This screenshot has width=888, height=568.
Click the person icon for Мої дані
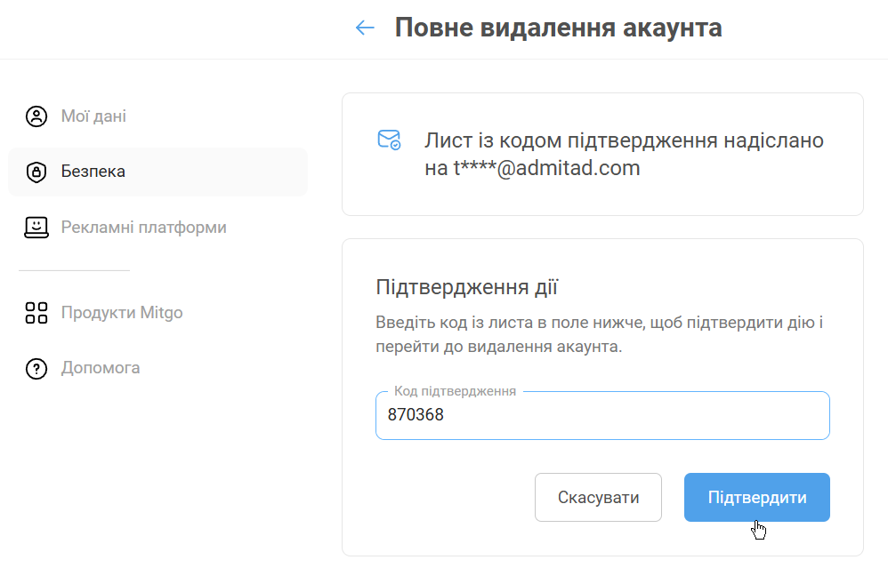[x=36, y=116]
